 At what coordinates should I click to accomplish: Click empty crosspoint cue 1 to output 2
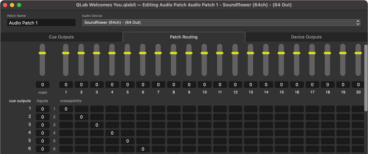[x=81, y=109]
